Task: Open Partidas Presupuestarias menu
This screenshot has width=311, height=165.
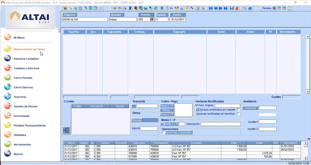Action: (x=29, y=125)
